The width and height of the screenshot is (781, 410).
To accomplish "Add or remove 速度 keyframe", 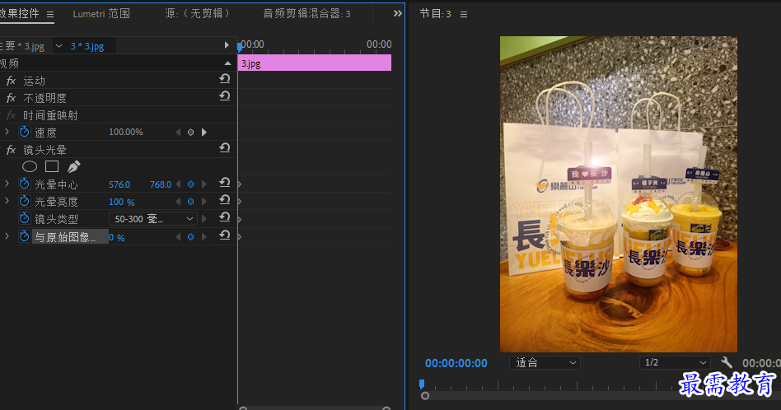I will (x=190, y=133).
